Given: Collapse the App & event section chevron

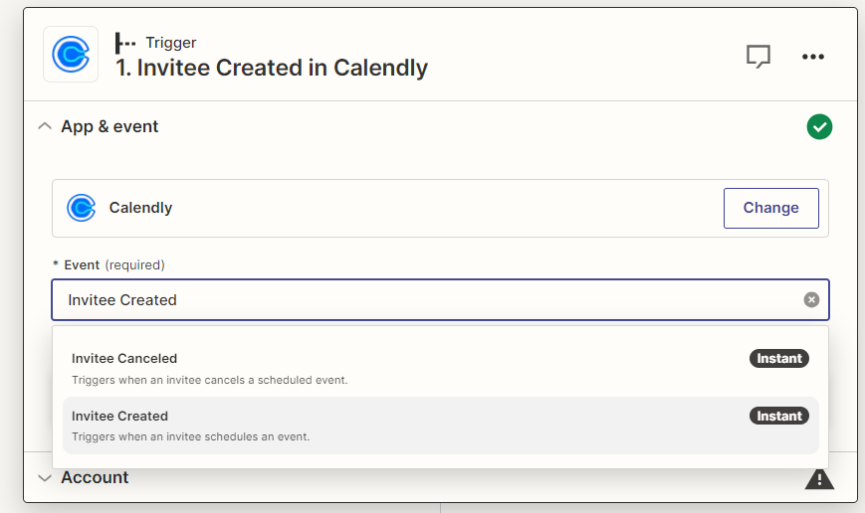Looking at the screenshot, I should coord(44,127).
